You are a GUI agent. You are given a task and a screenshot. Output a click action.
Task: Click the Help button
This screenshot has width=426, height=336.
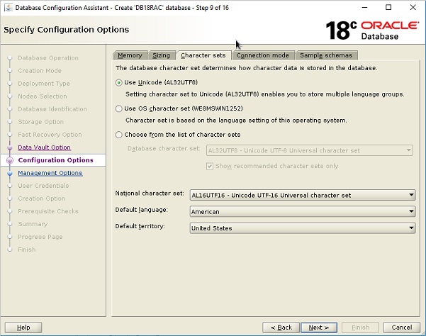23,327
